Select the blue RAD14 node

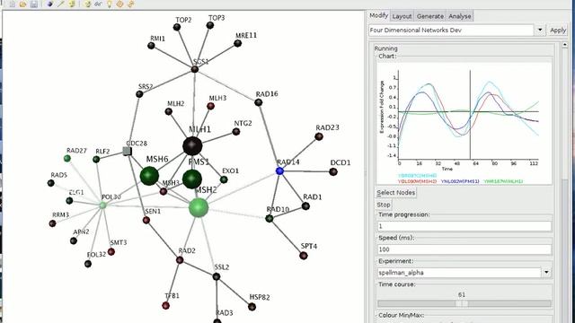pyautogui.click(x=279, y=170)
